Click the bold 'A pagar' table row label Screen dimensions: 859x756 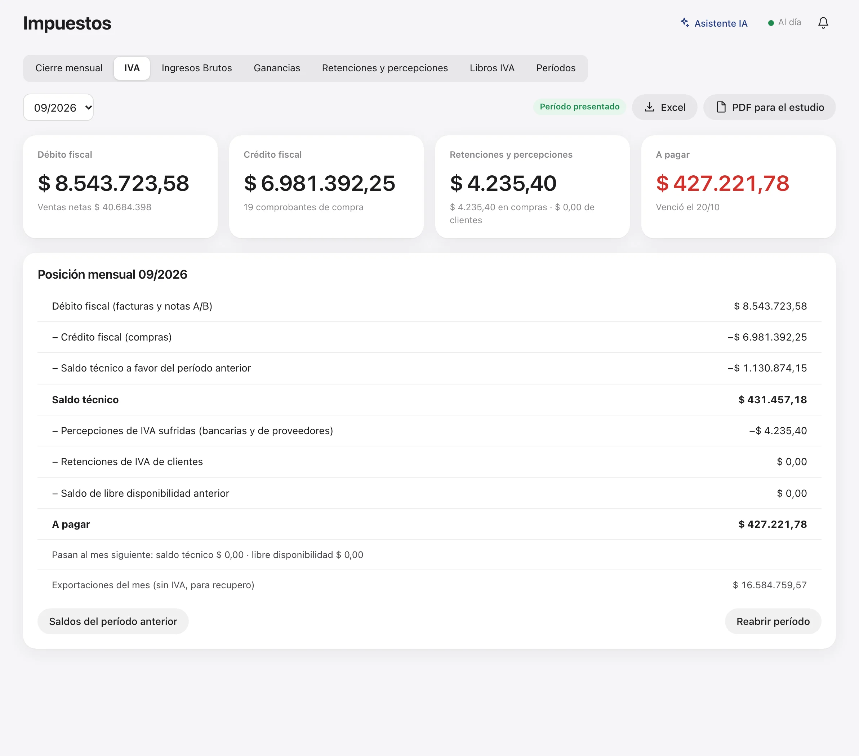[71, 524]
